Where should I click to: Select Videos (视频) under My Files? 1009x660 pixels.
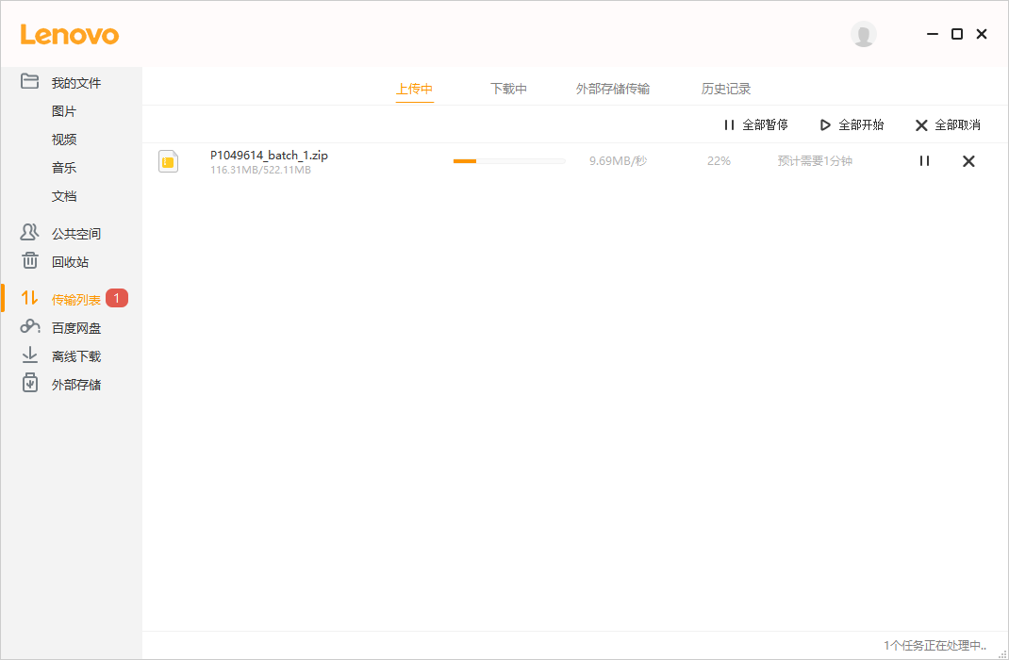click(x=64, y=140)
